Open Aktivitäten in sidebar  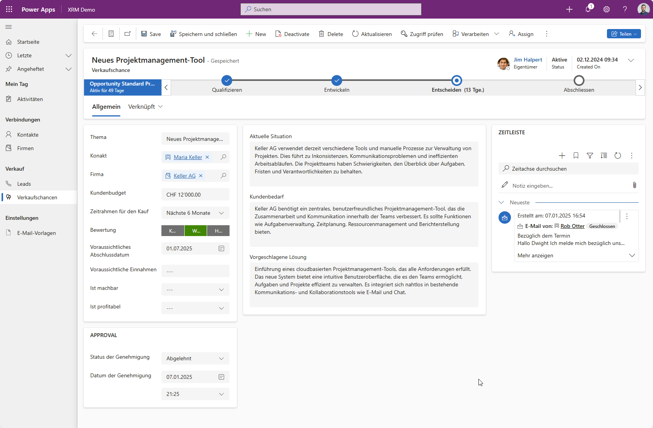(x=30, y=99)
